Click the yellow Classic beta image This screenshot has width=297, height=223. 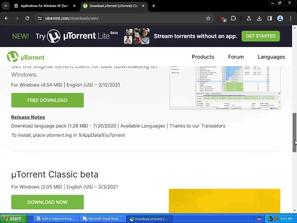point(225,201)
